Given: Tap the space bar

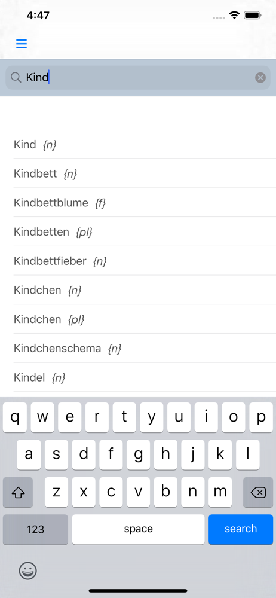Looking at the screenshot, I should (x=139, y=529).
